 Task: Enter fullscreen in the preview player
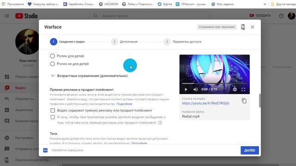243,89
